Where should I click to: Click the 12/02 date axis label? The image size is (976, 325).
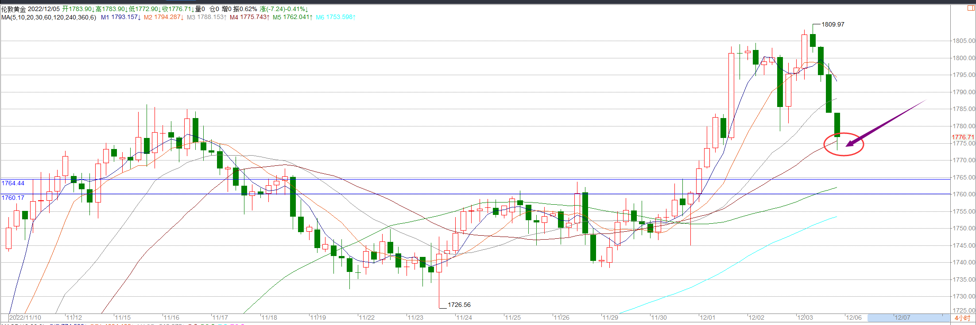[x=756, y=317]
